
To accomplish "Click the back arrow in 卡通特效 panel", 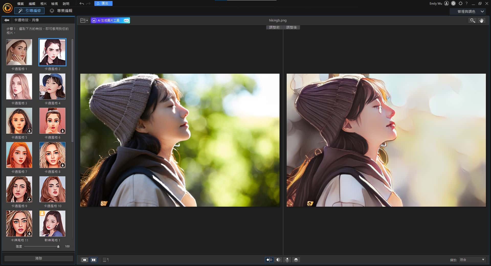I will coord(7,20).
